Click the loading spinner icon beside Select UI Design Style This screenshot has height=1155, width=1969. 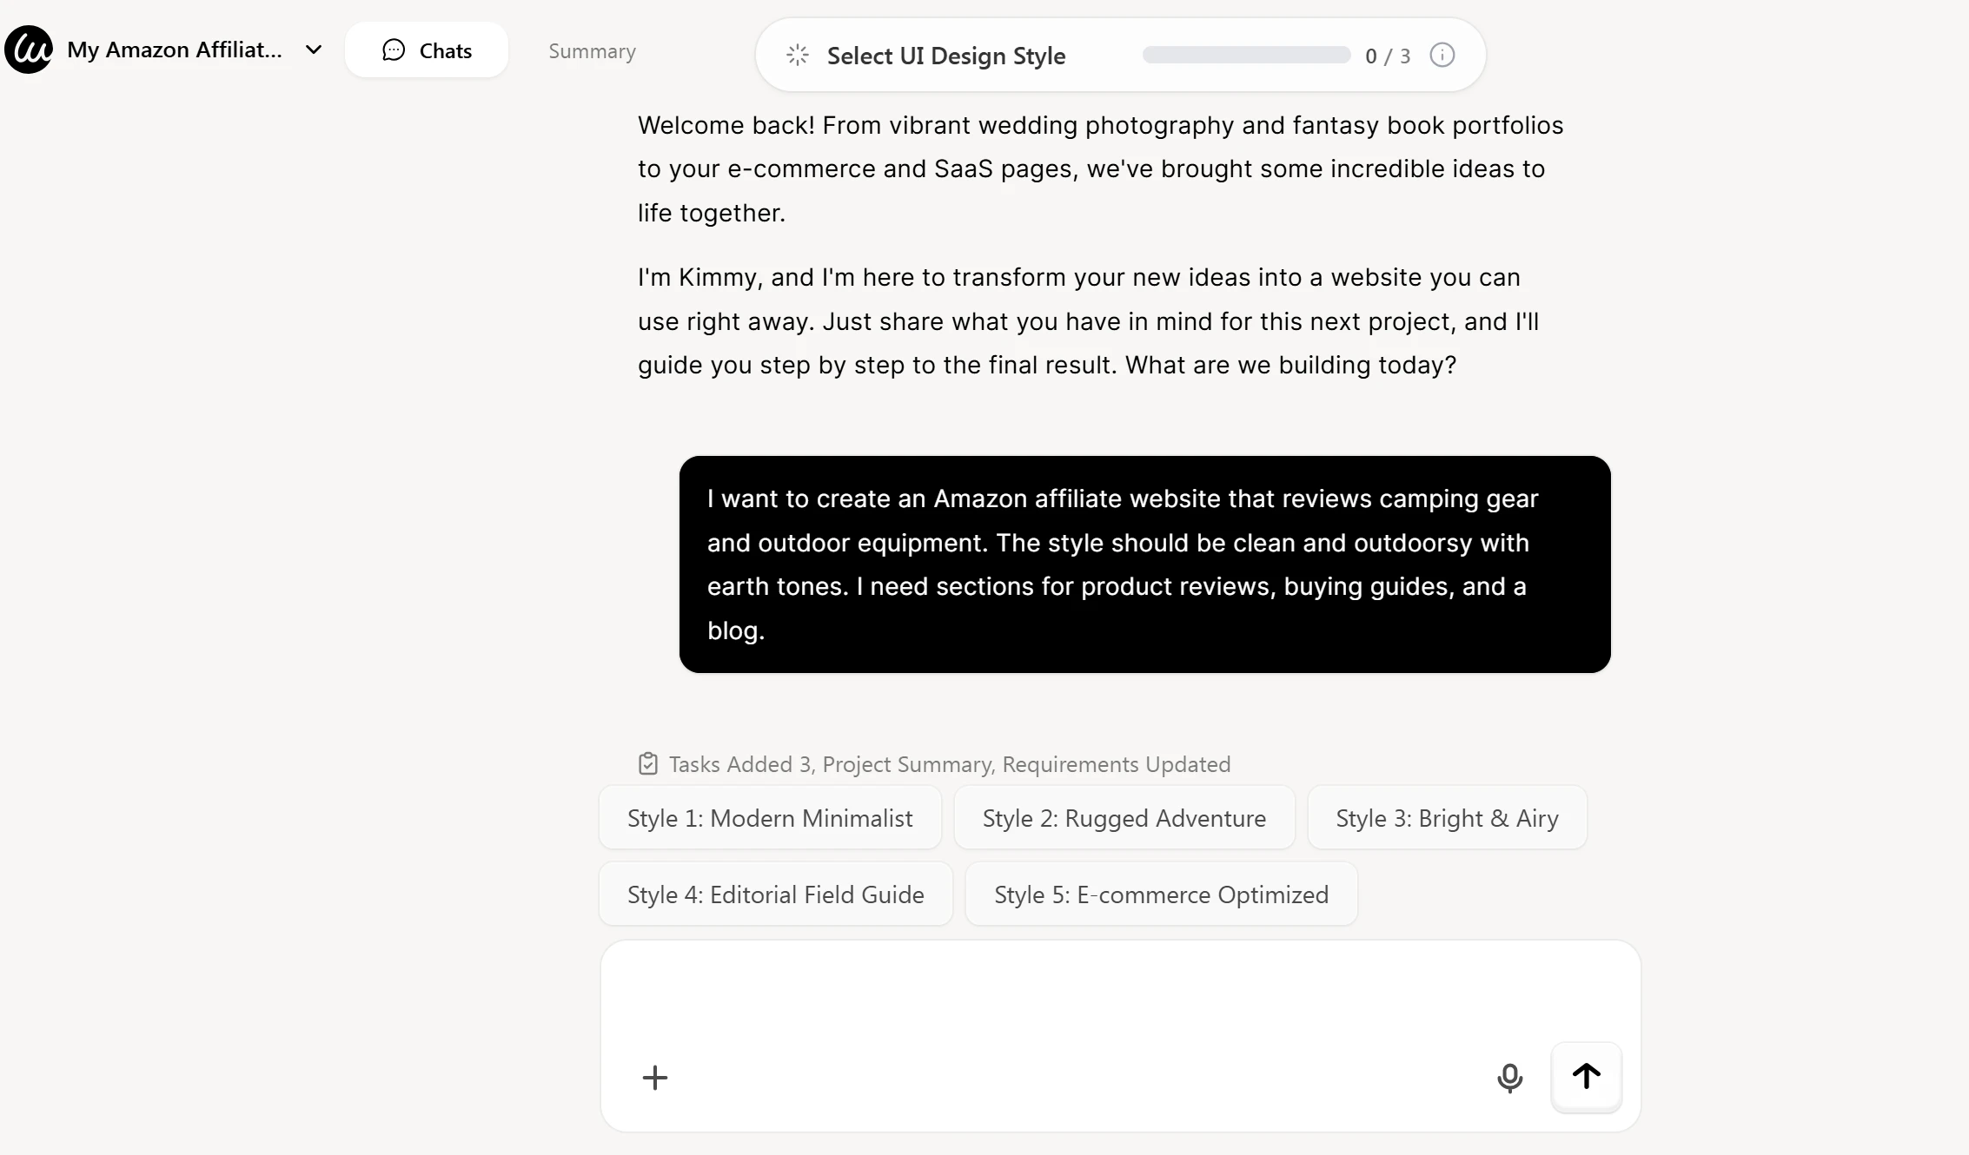tap(798, 56)
